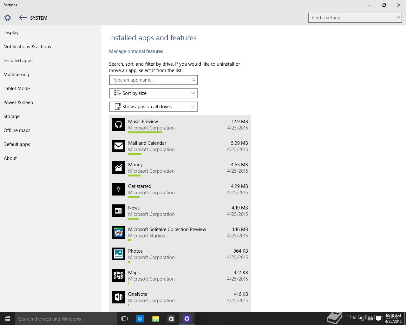Click the Search the web and Windows box
This screenshot has width=406, height=325.
click(x=66, y=319)
